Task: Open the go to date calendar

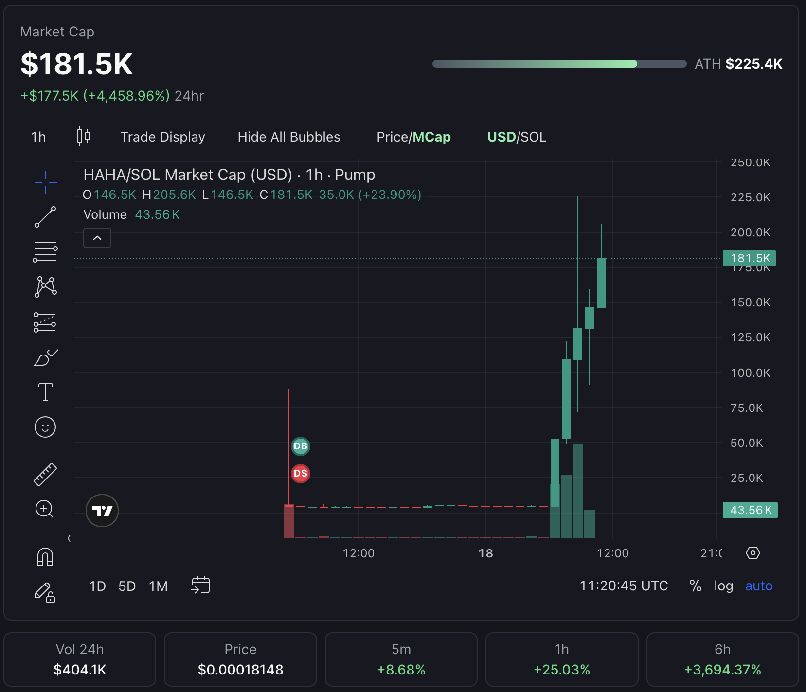Action: click(x=200, y=585)
